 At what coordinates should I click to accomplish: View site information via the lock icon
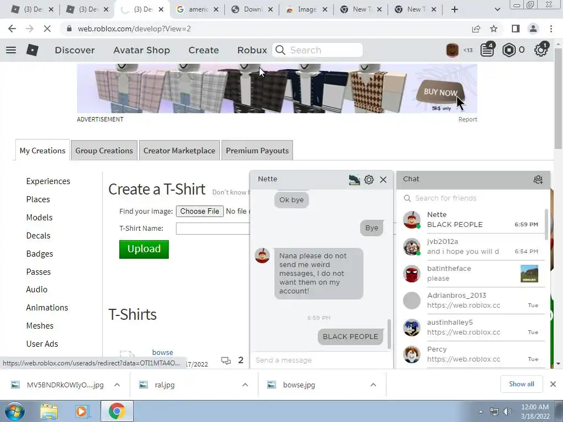[x=70, y=29]
